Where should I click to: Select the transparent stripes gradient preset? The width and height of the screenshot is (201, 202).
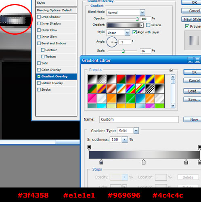tap(150, 89)
